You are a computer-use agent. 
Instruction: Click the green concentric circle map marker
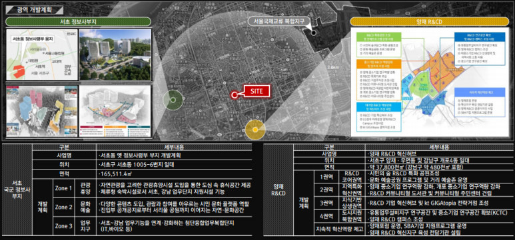(173, 99)
